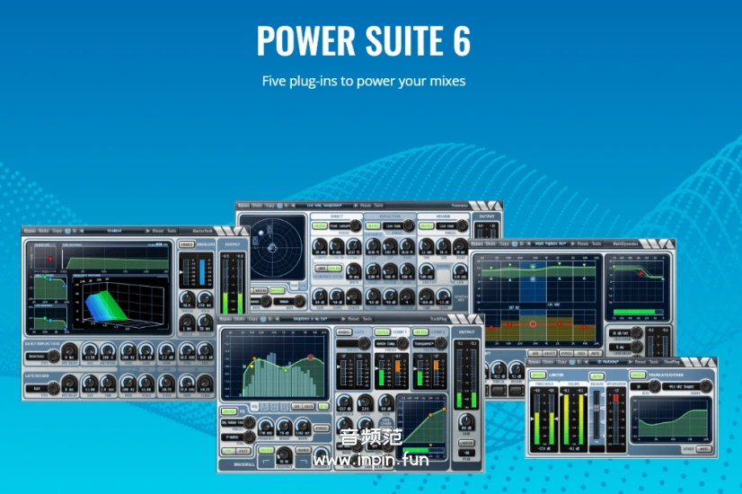Viewport: 742px width, 494px height.
Task: Open the FinalPlug Bits selector showing 16
Action: (x=646, y=386)
